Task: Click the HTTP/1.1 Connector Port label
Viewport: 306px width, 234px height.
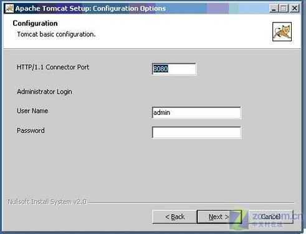Action: click(53, 67)
